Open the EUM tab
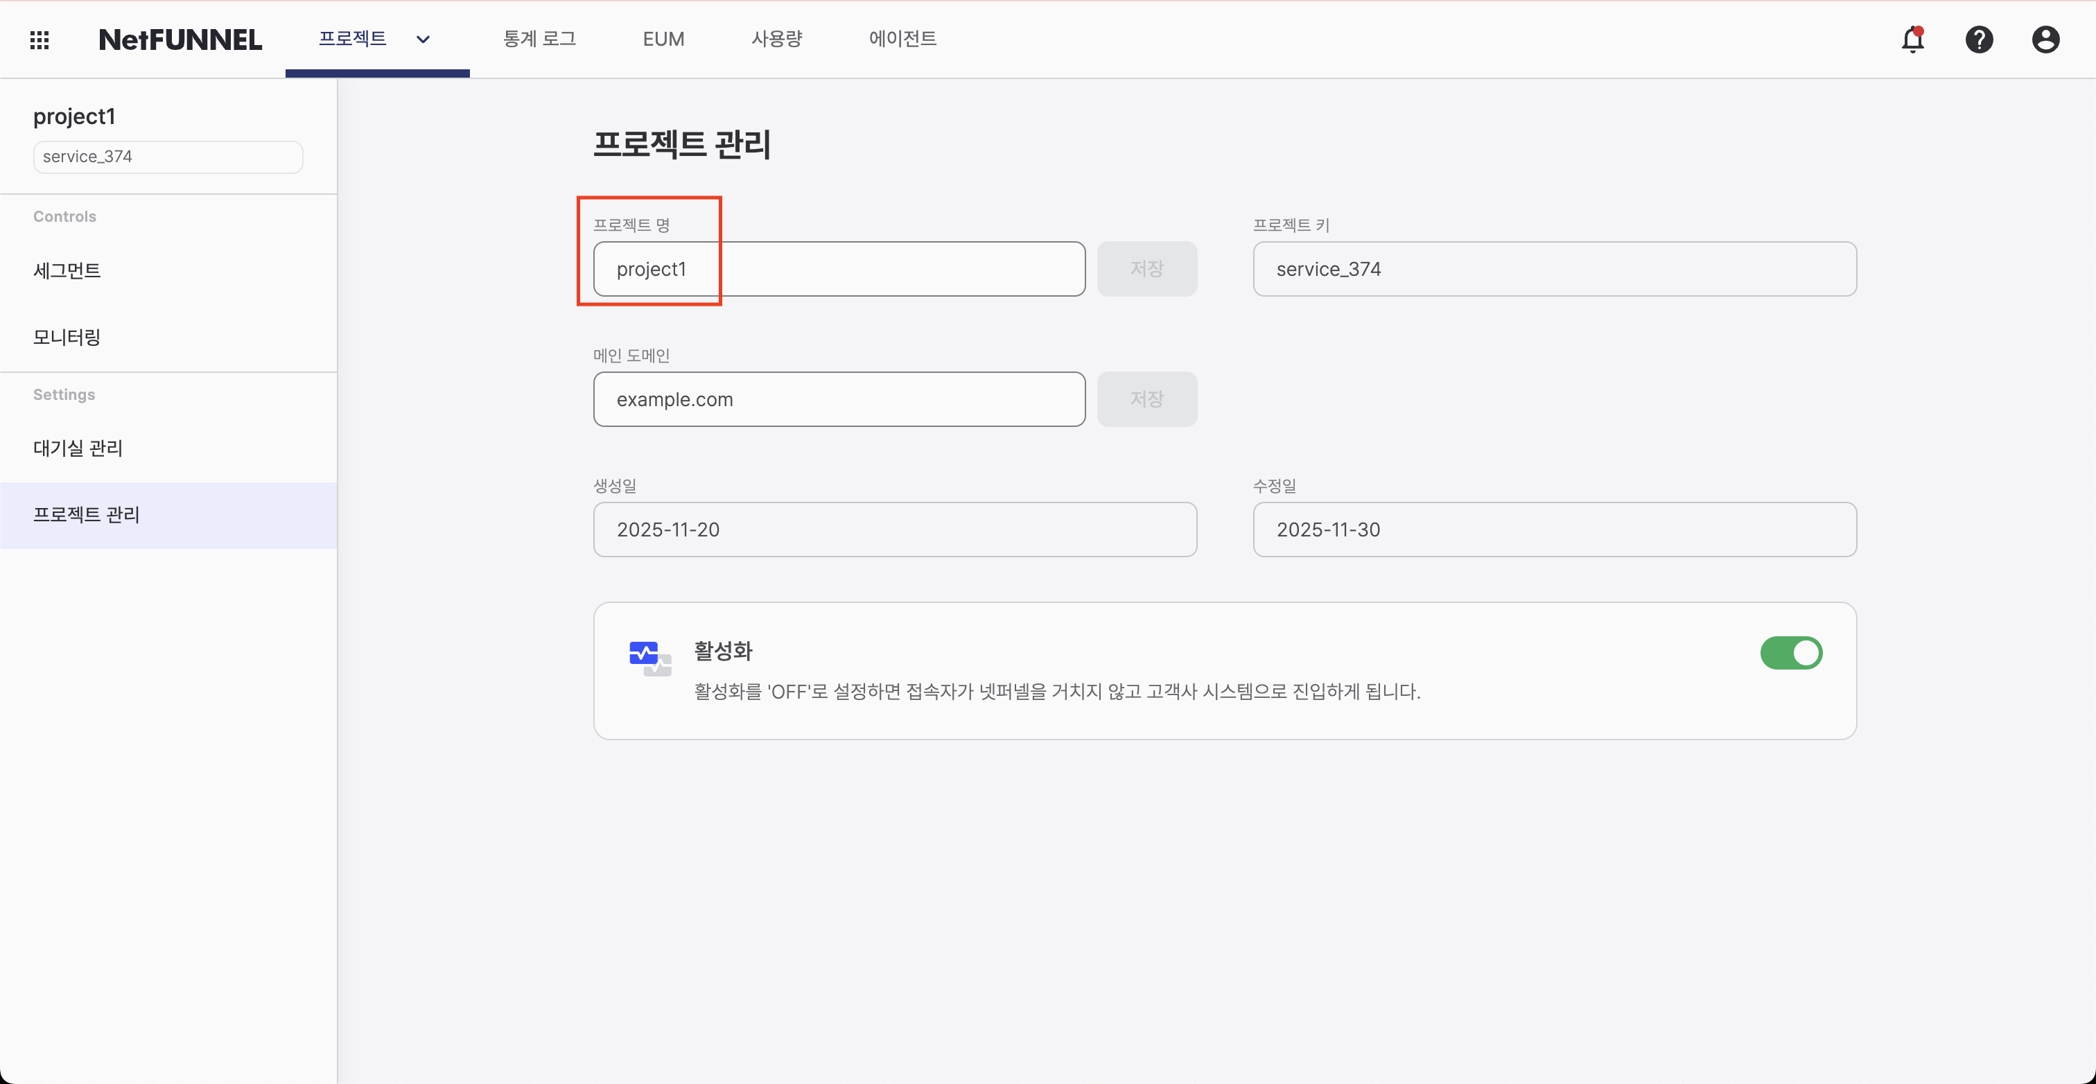This screenshot has width=2096, height=1084. pyautogui.click(x=663, y=39)
